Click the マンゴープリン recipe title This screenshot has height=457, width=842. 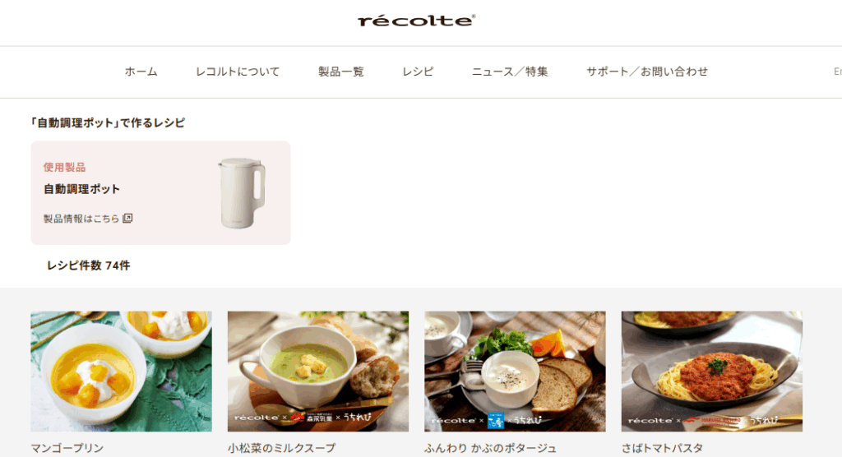point(67,448)
